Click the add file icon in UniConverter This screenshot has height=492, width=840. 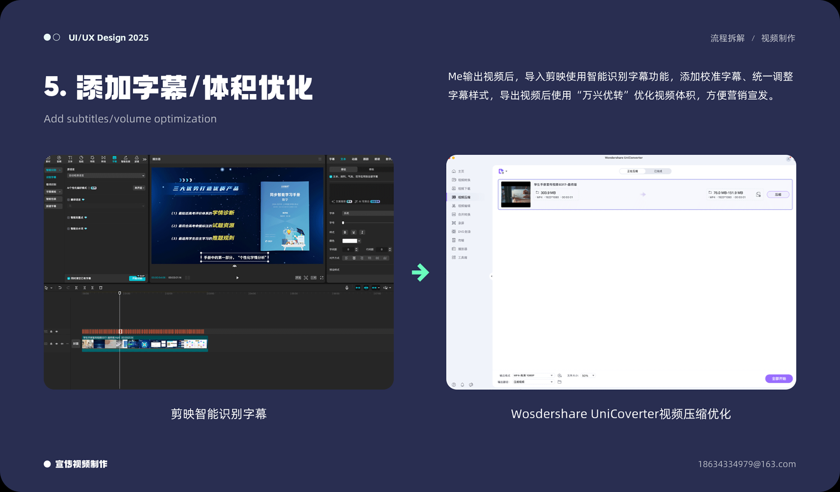tap(501, 171)
